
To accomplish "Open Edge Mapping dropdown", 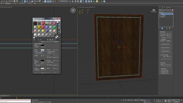I will pos(166,65).
